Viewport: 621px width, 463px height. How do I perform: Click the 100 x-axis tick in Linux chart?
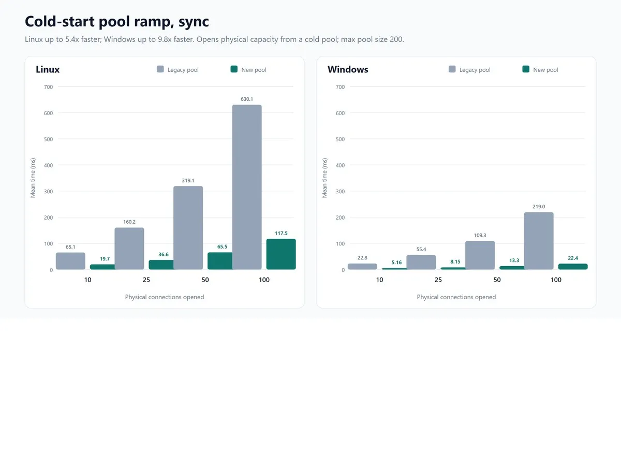[x=264, y=280]
